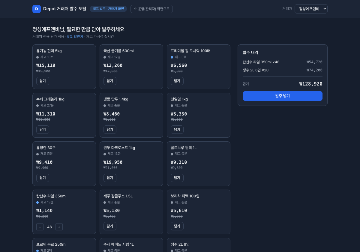Viewport: 360px width, 252px height.
Task: Click the 수제 그래놀라 1kg product title
Action: [x=50, y=99]
